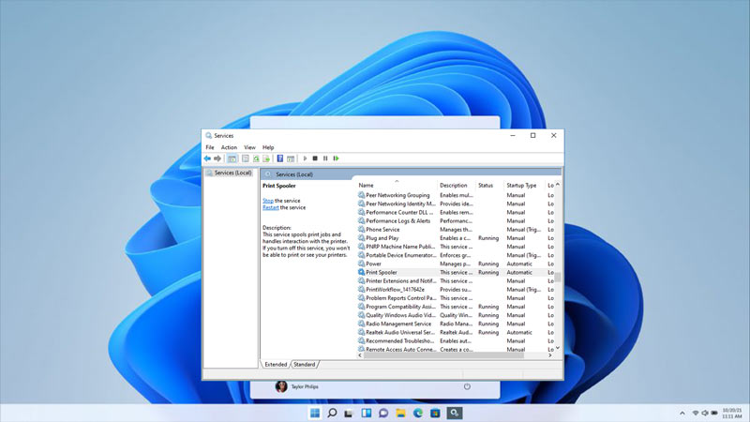Click the Pause Service toolbar icon

(325, 158)
